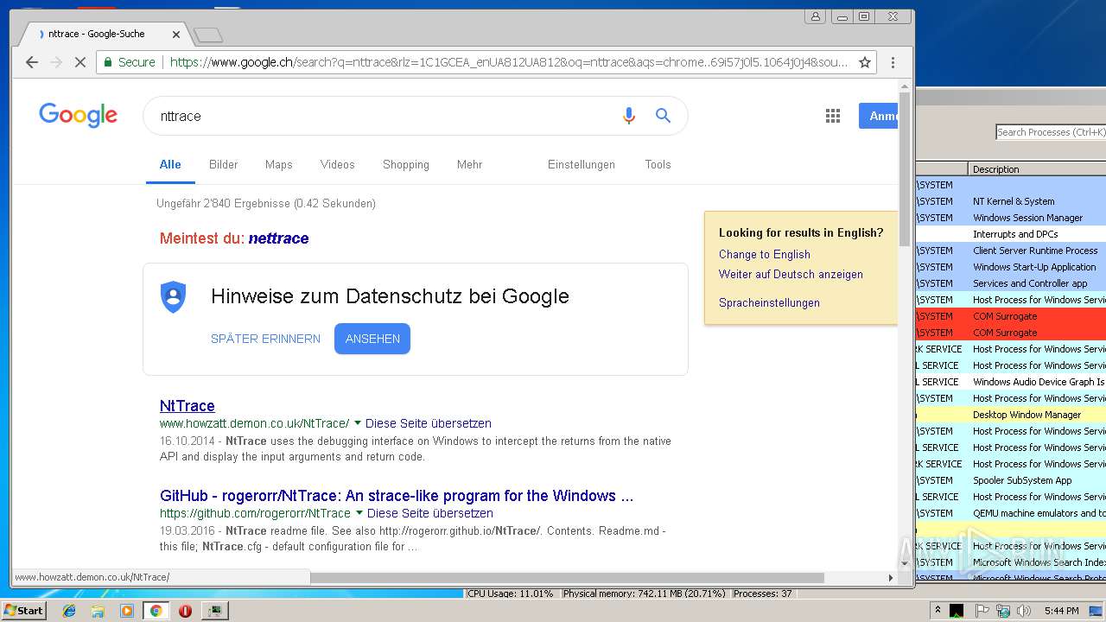Show hidden tray icons
The width and height of the screenshot is (1106, 622).
(938, 611)
